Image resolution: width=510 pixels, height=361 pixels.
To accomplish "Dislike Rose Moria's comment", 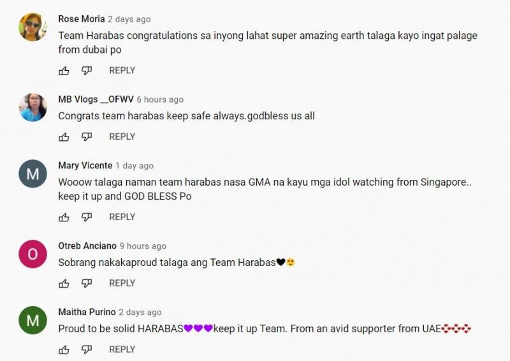I will coord(87,71).
